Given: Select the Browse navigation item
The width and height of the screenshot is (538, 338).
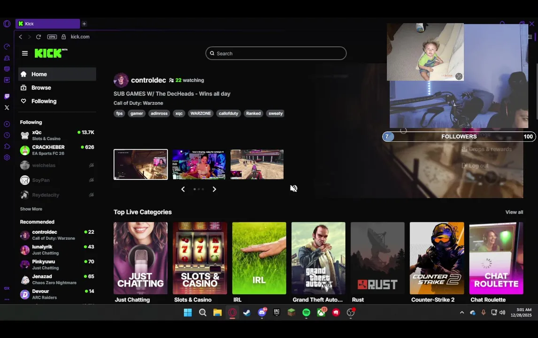Looking at the screenshot, I should tap(57, 87).
